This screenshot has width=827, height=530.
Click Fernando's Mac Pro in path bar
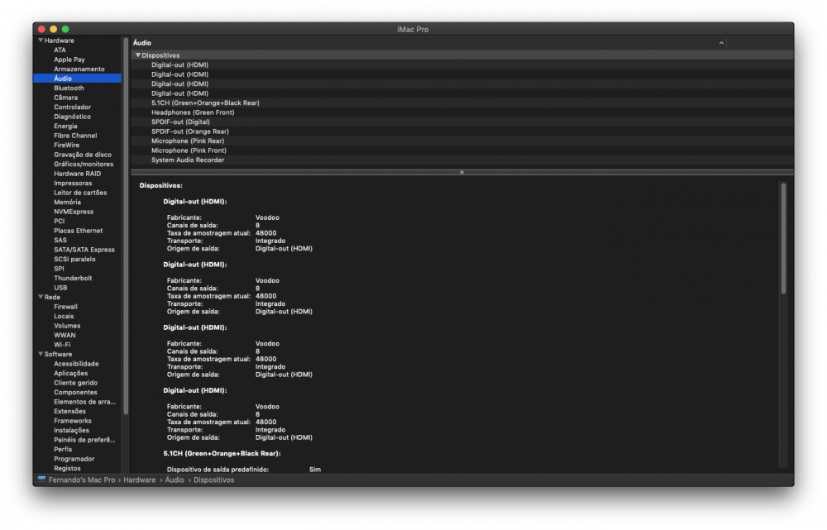82,480
